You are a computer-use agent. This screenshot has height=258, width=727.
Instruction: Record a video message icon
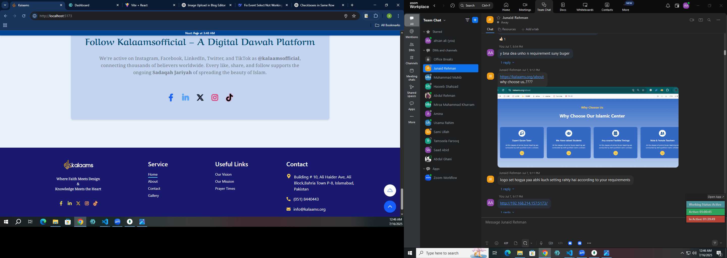point(551,243)
